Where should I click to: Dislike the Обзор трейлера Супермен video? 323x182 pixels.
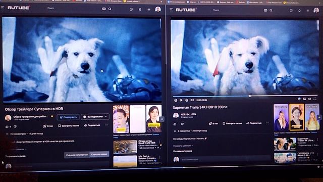(x=15, y=126)
